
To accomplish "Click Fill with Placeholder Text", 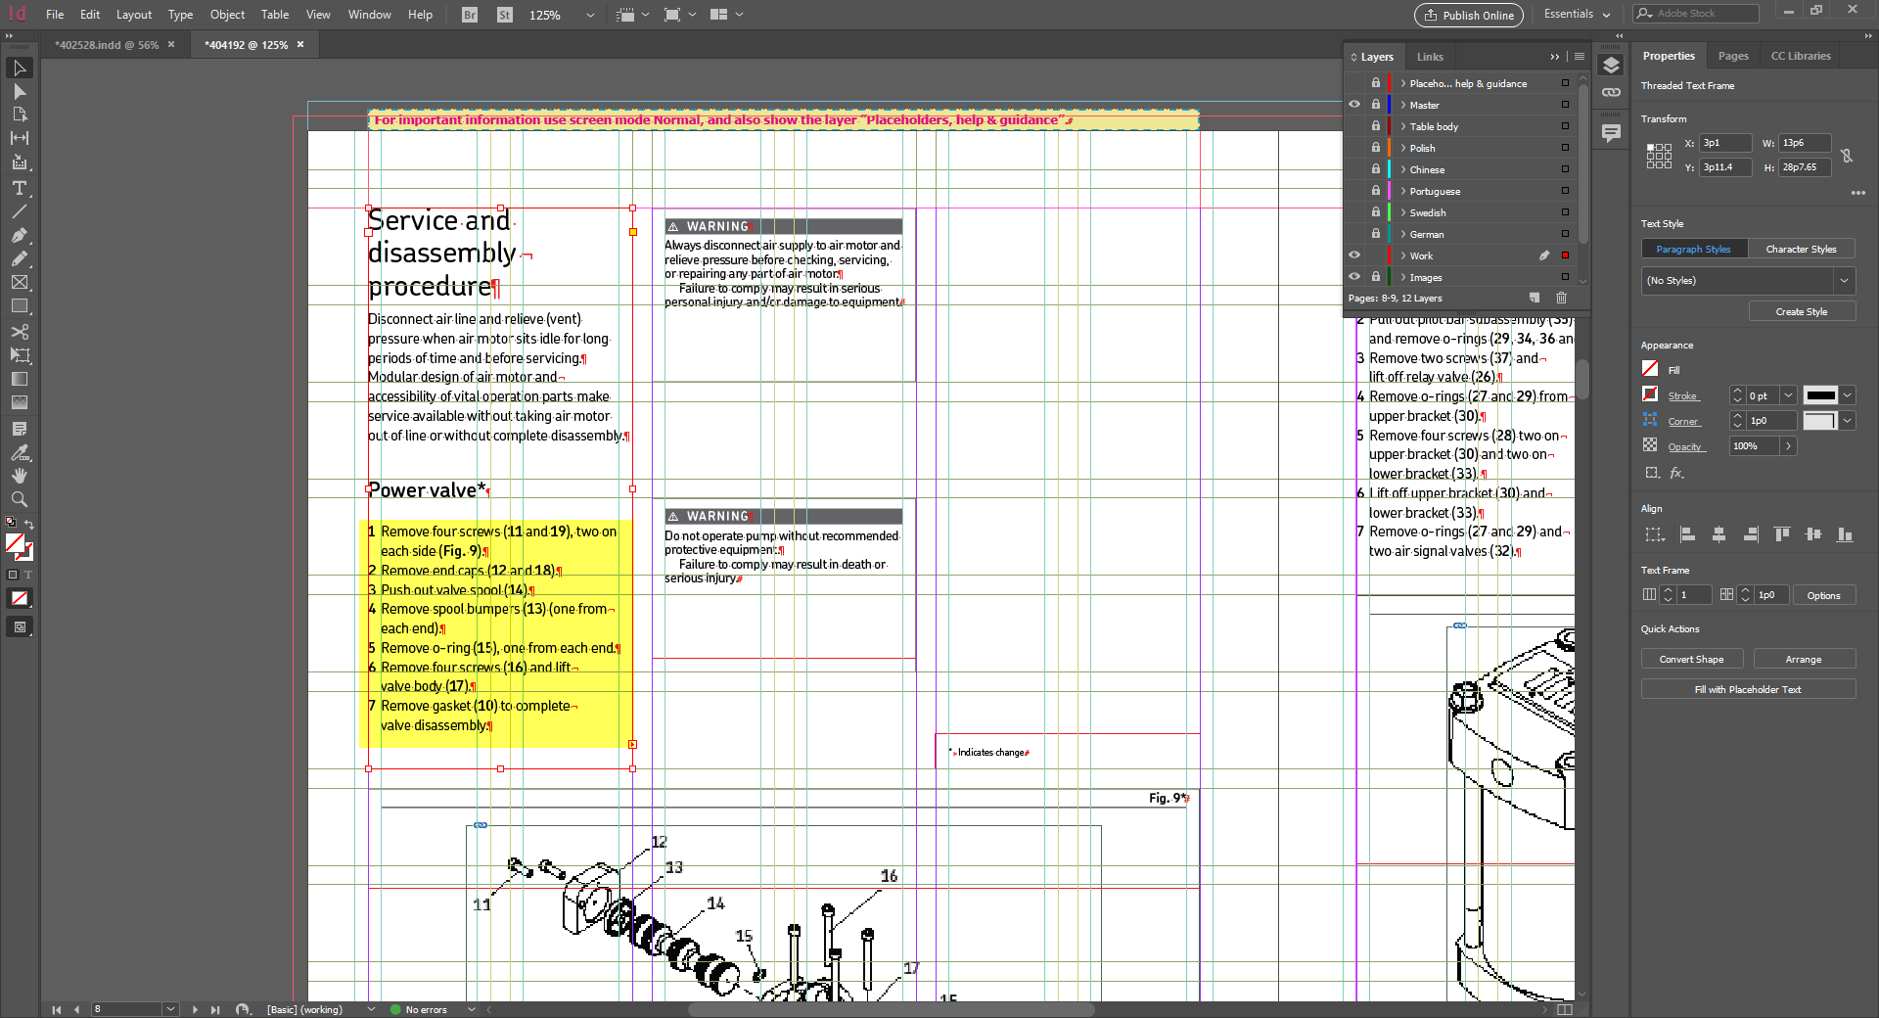I will tap(1748, 688).
